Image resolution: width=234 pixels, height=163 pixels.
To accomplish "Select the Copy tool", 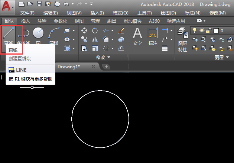I will [84, 39].
